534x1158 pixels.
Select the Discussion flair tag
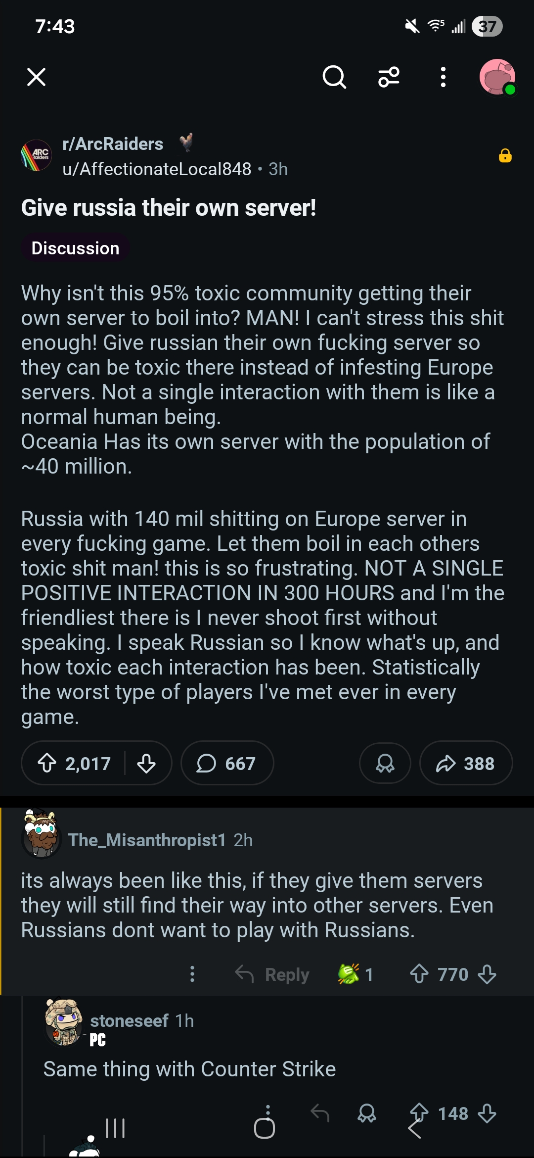pyautogui.click(x=75, y=248)
